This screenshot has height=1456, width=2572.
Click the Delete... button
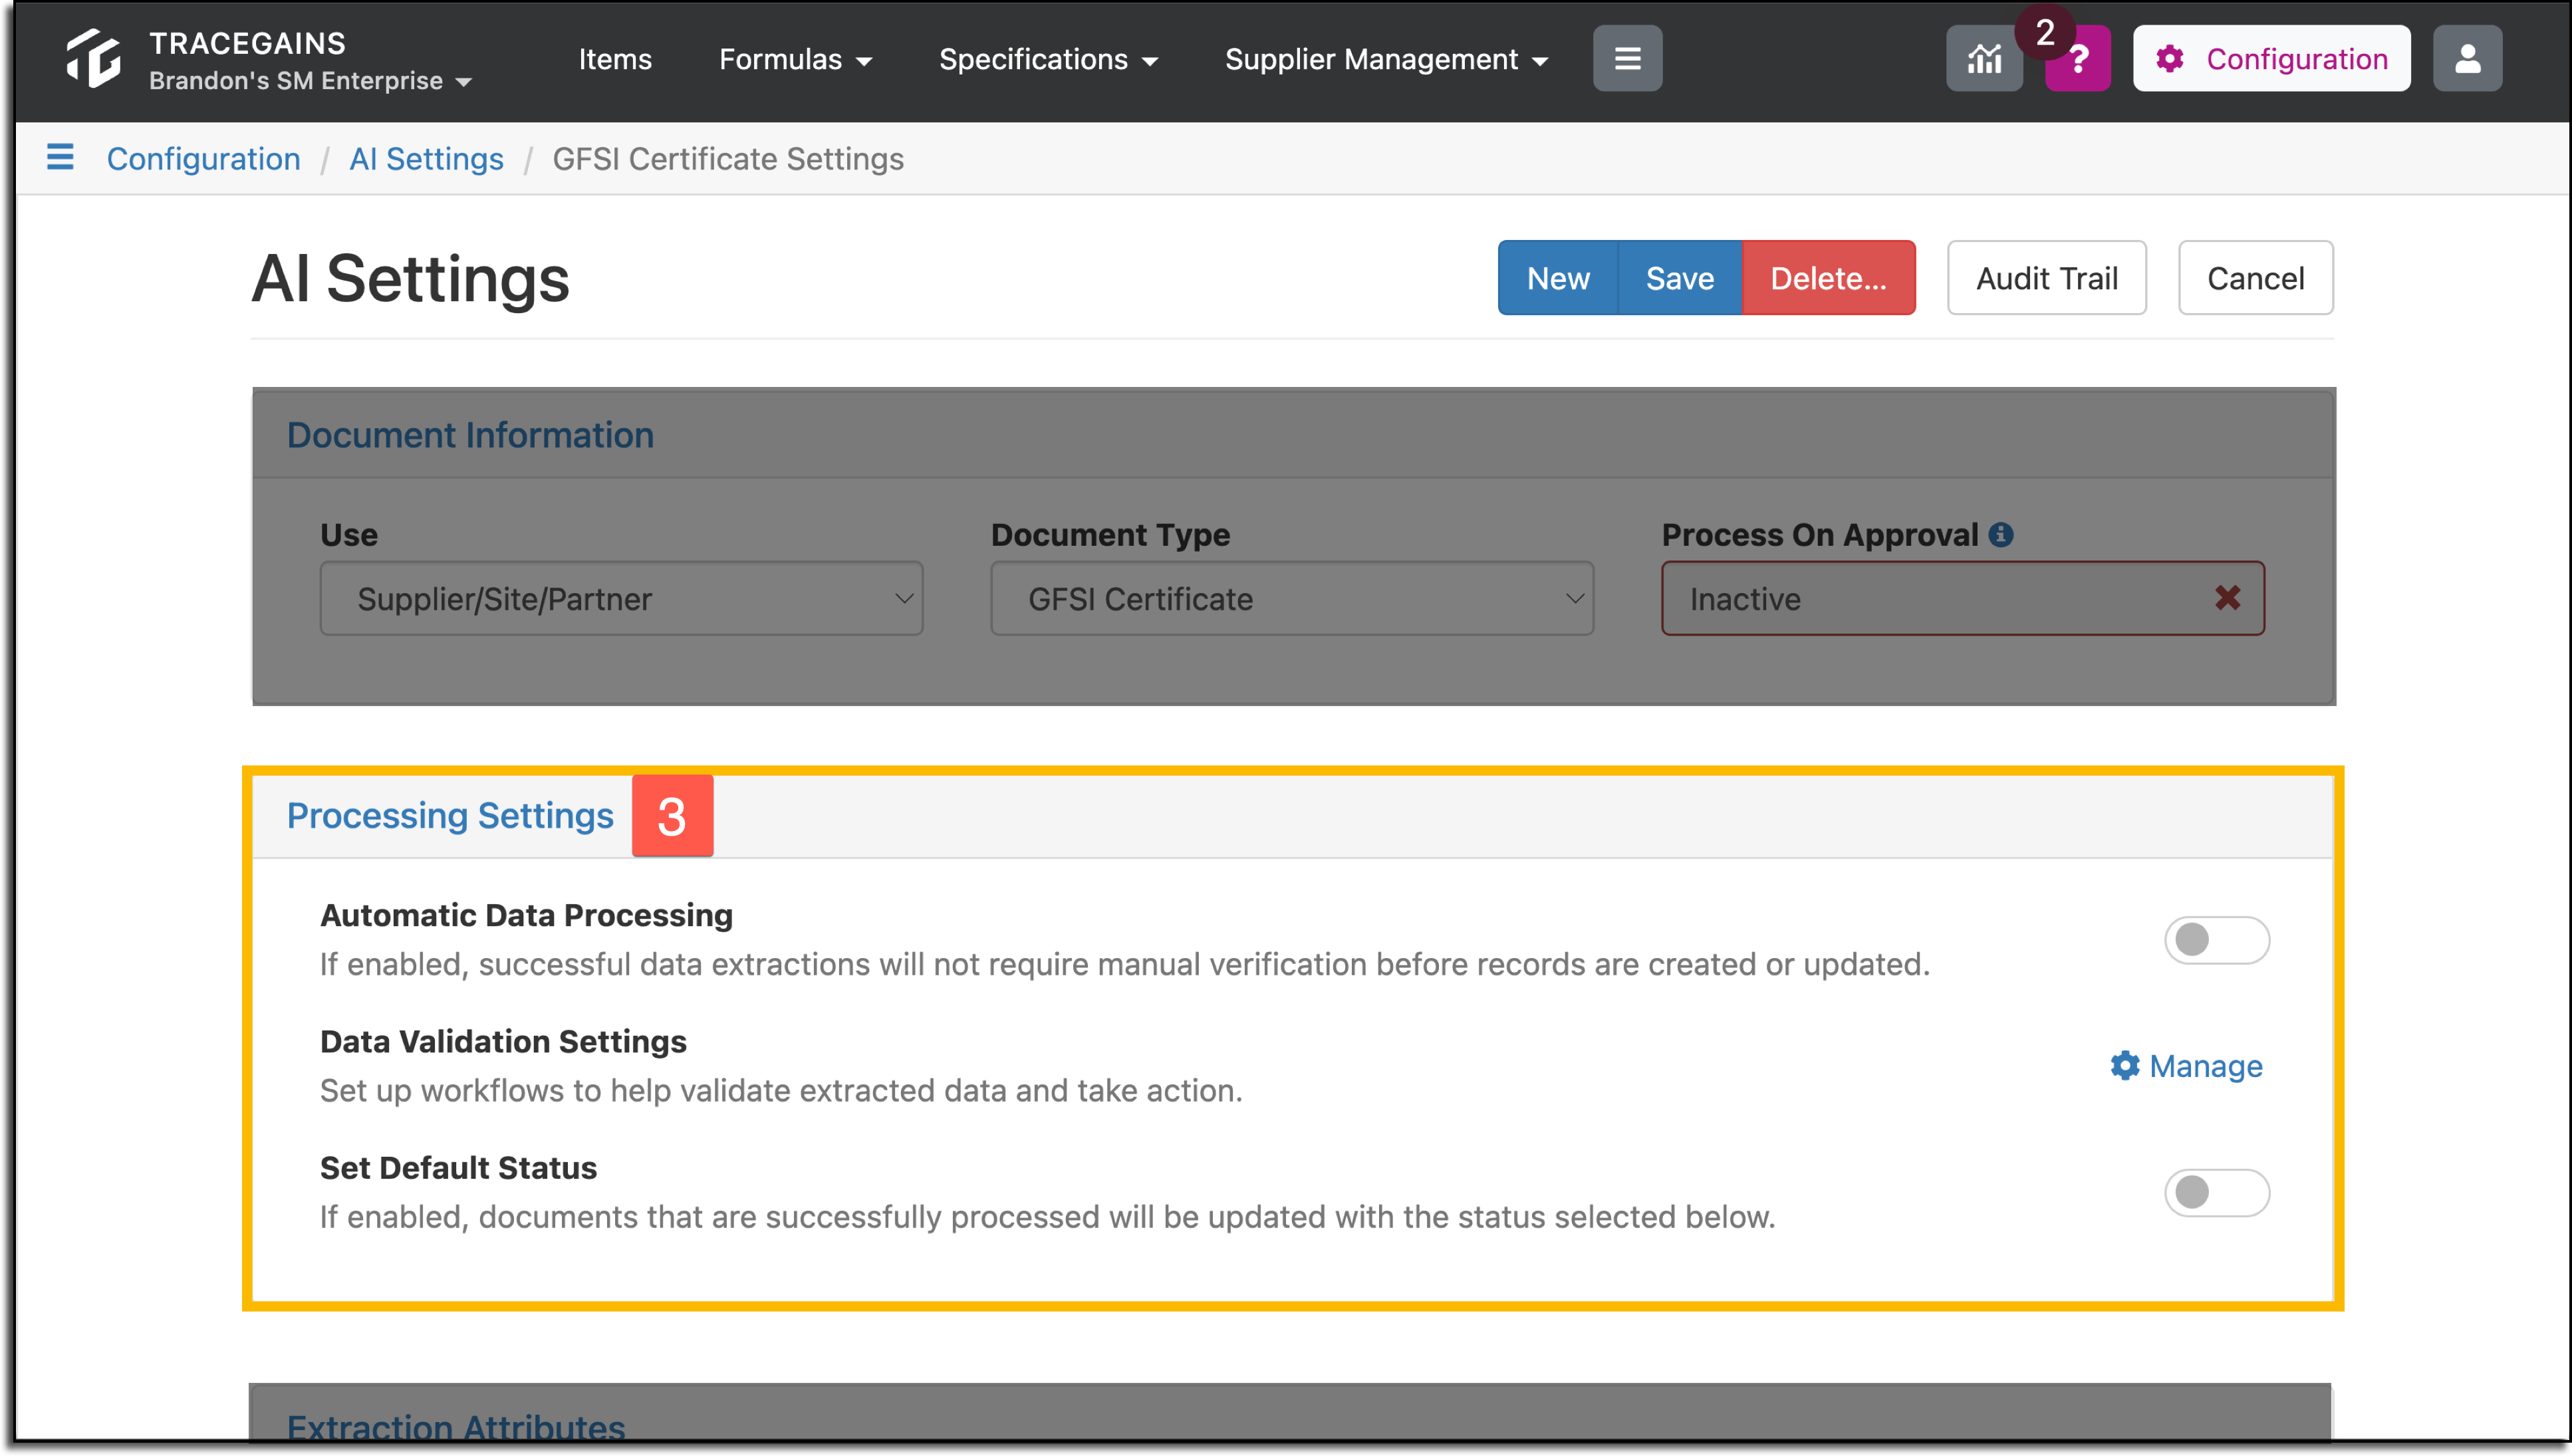pos(1828,278)
